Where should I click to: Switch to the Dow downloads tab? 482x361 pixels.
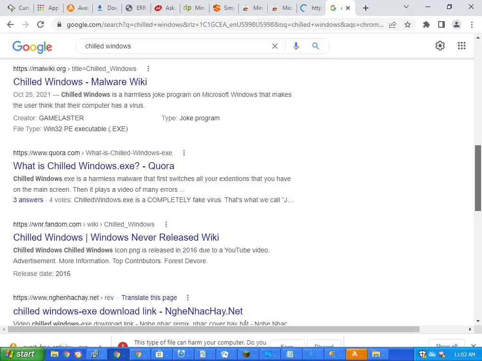coord(107,8)
